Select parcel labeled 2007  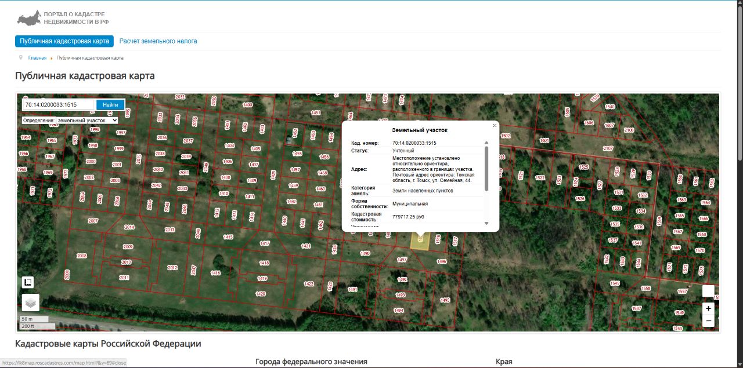93,221
